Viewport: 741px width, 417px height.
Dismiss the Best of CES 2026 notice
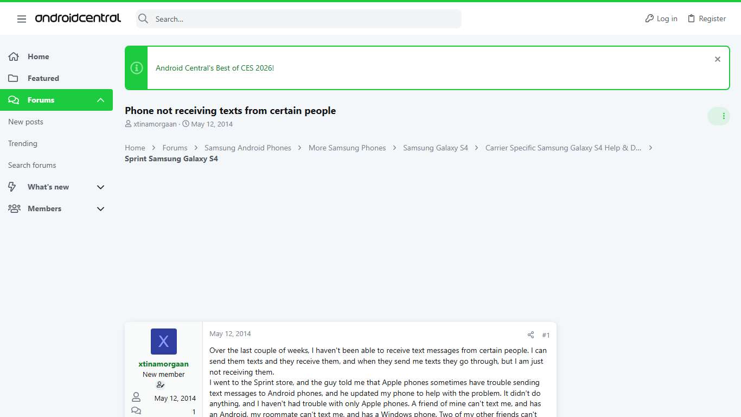pos(717,59)
